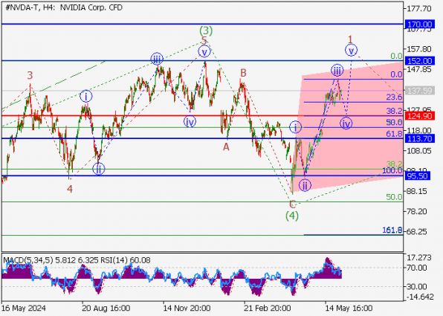Click the circled v label beneath the red 1

tap(351, 51)
